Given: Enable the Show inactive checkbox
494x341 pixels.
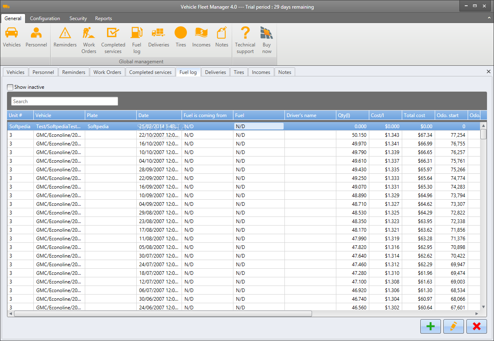Looking at the screenshot, I should 10,87.
